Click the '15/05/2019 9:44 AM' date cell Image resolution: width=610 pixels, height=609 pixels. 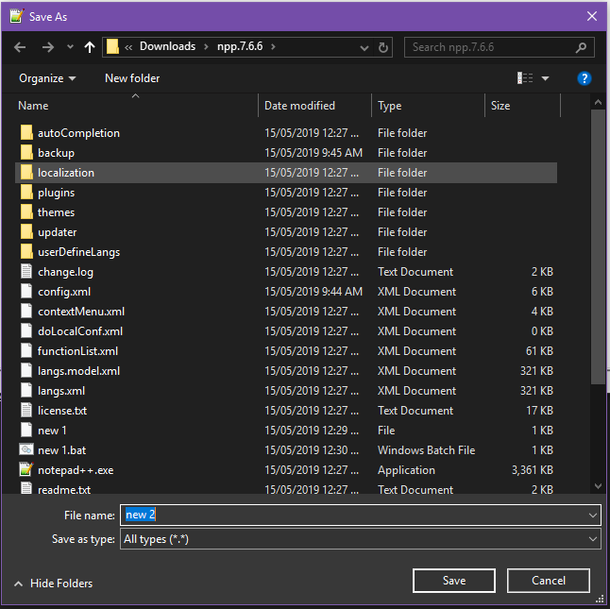pyautogui.click(x=313, y=292)
